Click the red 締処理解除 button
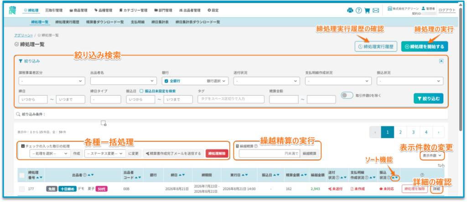This screenshot has width=467, height=202. (x=217, y=154)
